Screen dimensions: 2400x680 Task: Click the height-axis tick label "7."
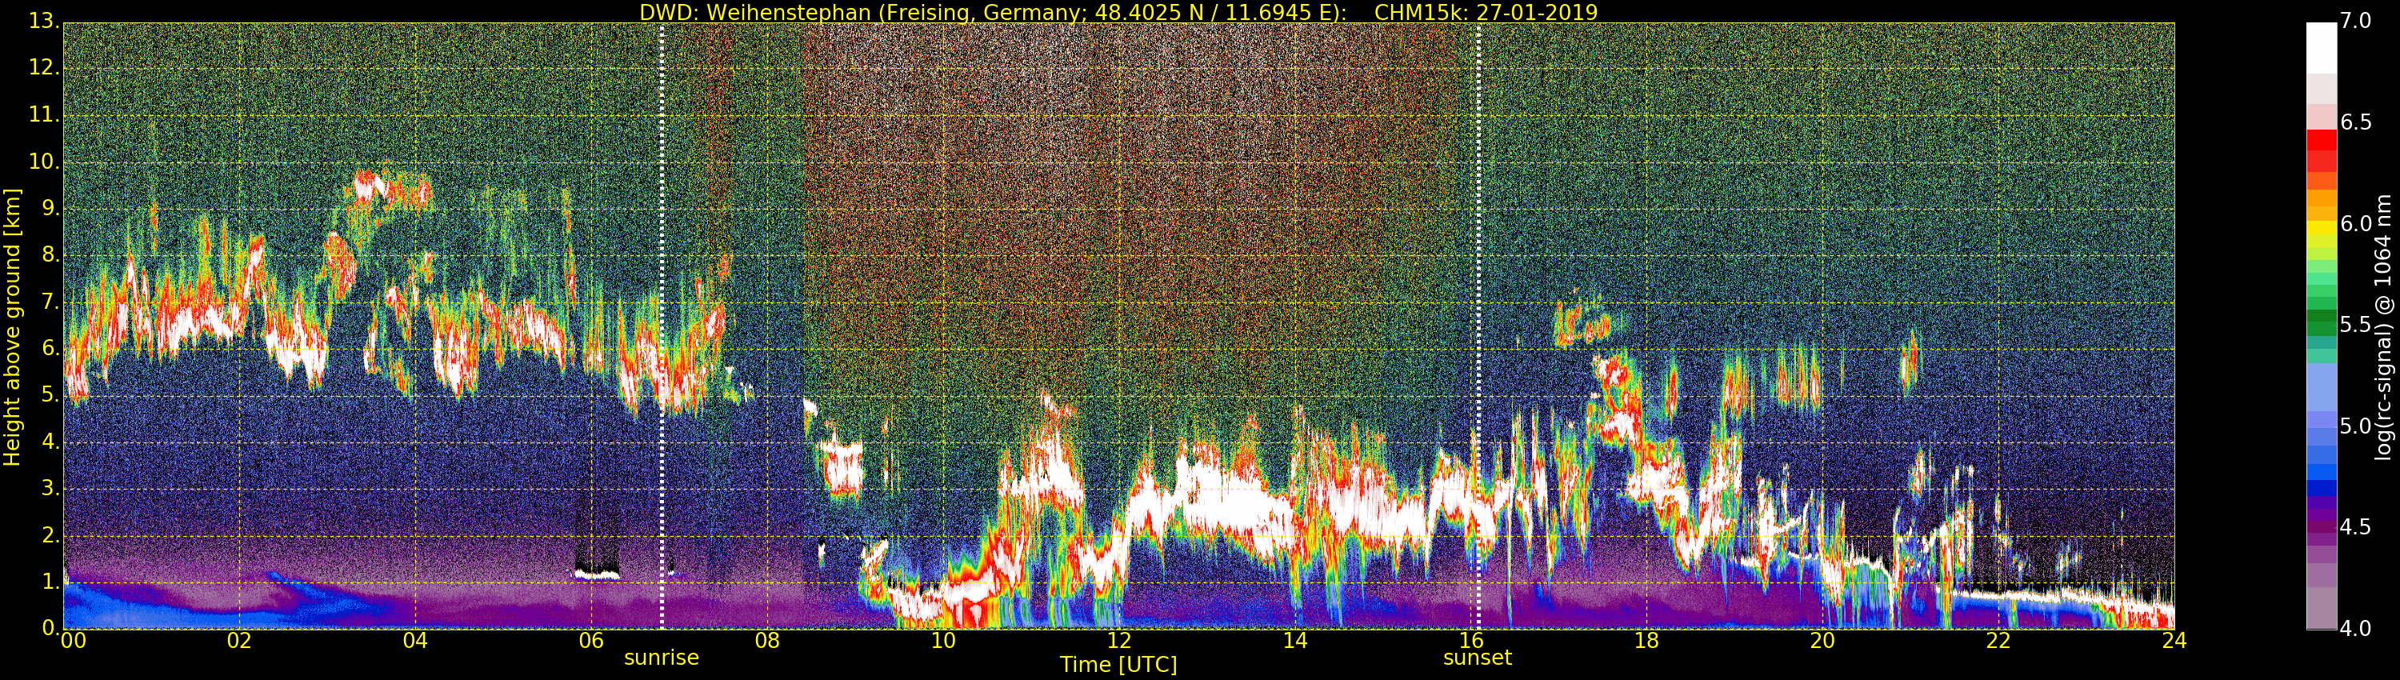50,301
